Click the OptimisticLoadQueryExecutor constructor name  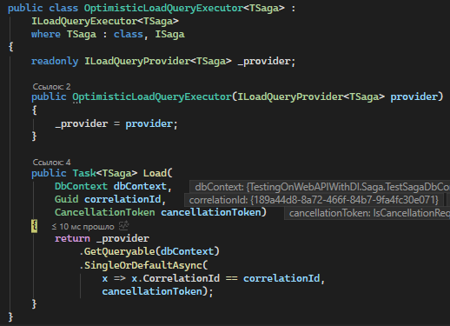coord(152,96)
